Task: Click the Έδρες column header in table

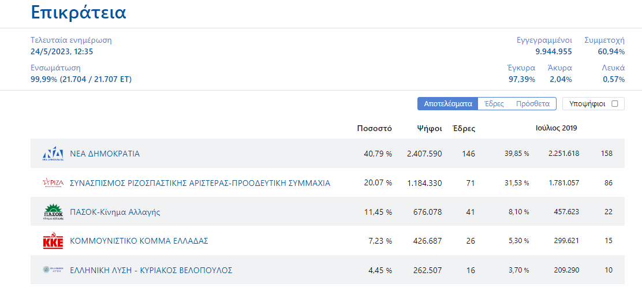Action: click(x=463, y=128)
